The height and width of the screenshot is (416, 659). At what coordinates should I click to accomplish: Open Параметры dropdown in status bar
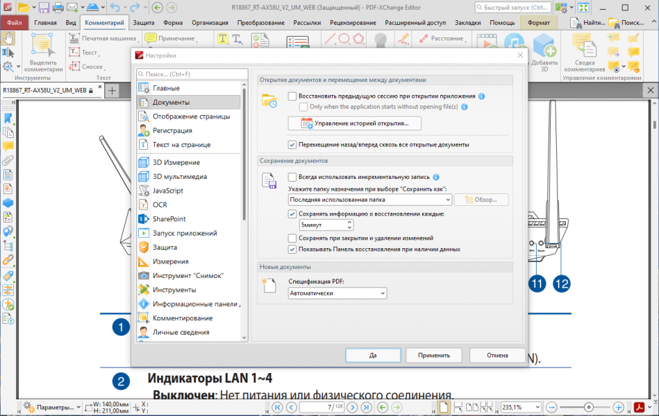52,407
